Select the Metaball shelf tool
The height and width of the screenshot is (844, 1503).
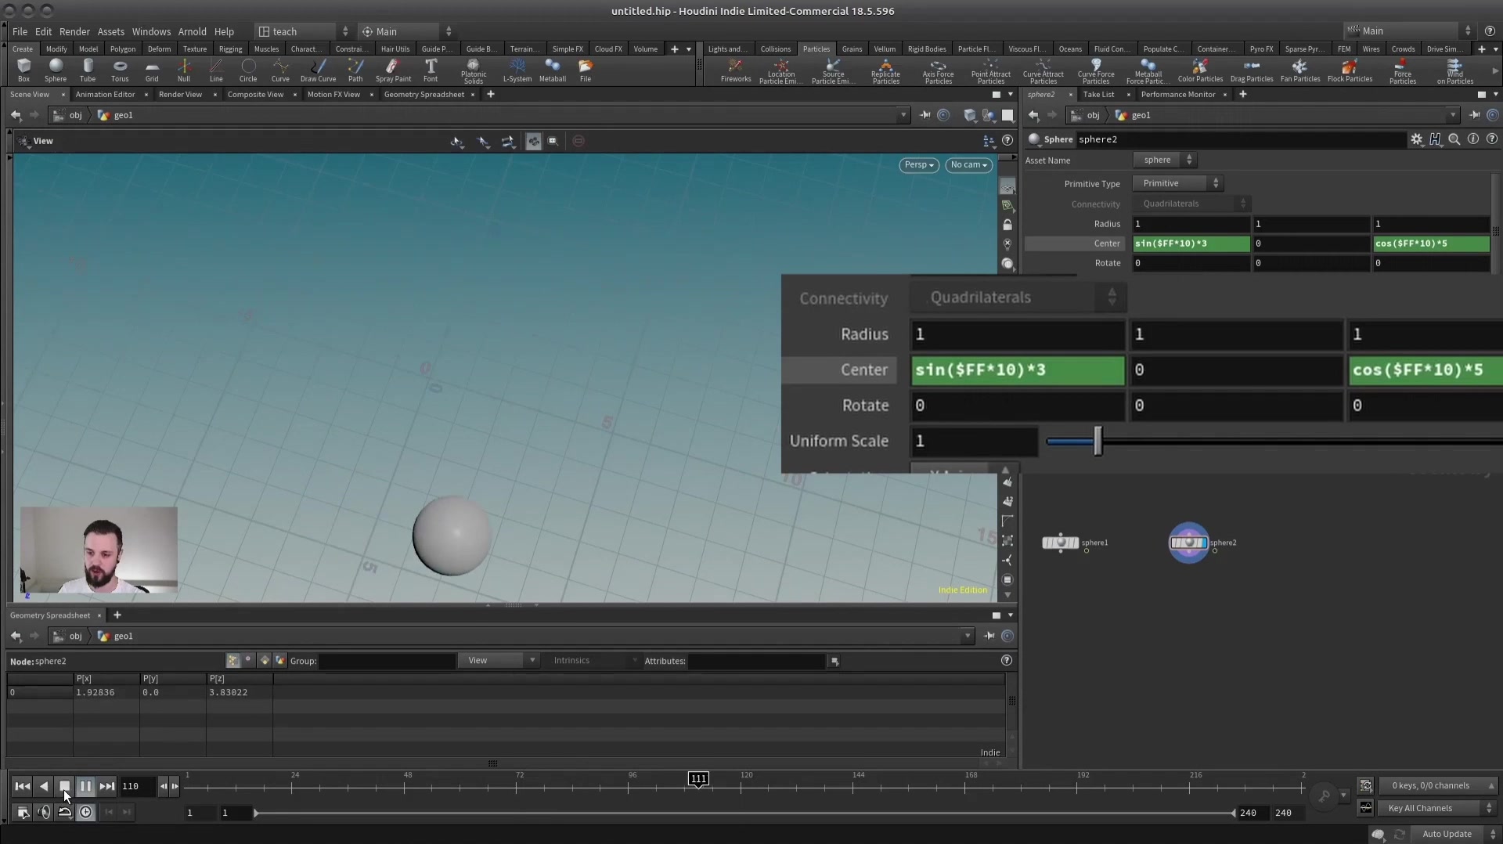tap(553, 70)
